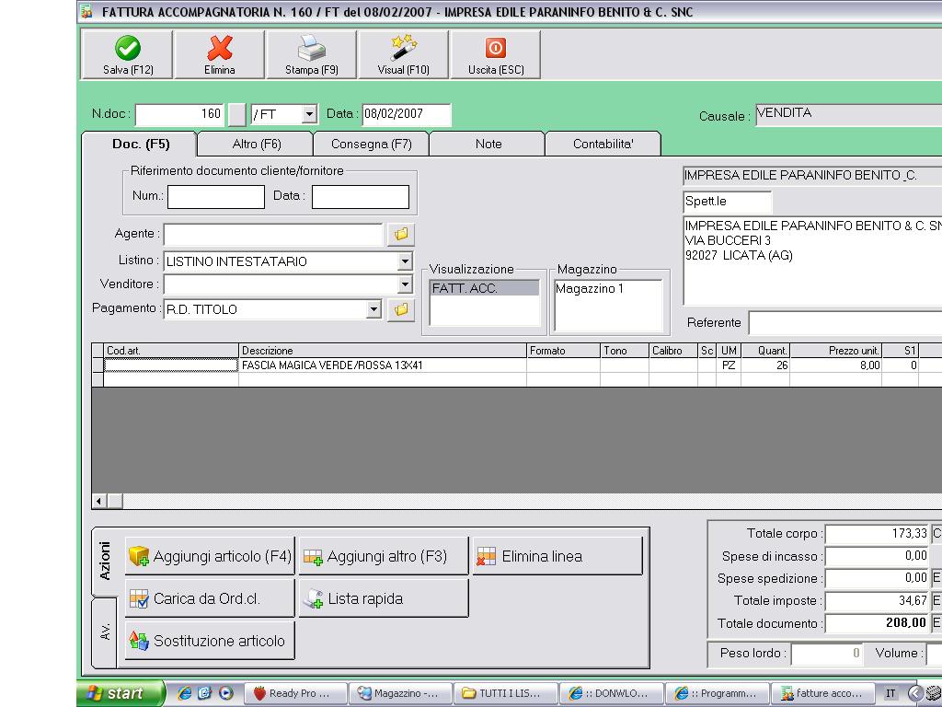Exit using the Uscita (ESC) button
Screen dimensions: 942x707
[x=495, y=55]
